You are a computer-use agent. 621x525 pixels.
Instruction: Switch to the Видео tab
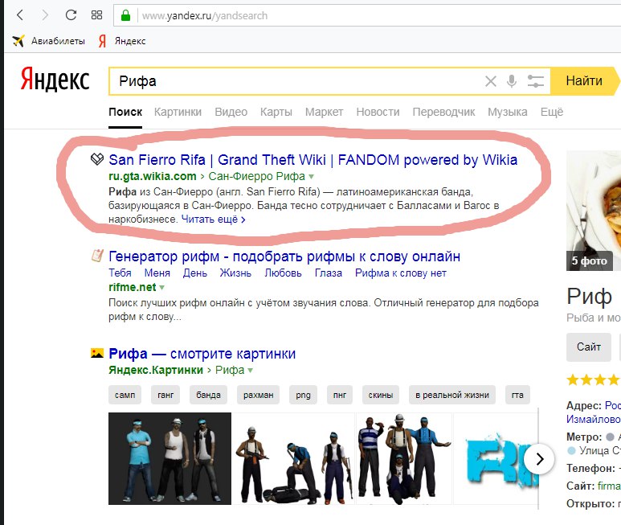click(x=231, y=112)
